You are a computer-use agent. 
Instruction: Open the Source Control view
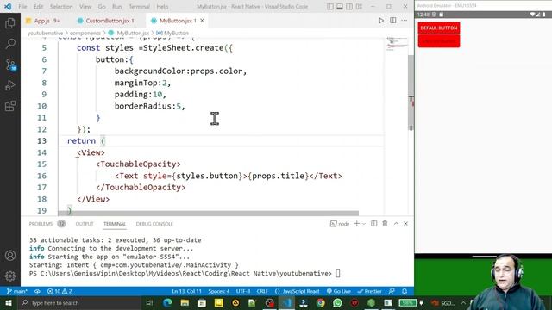click(10, 65)
